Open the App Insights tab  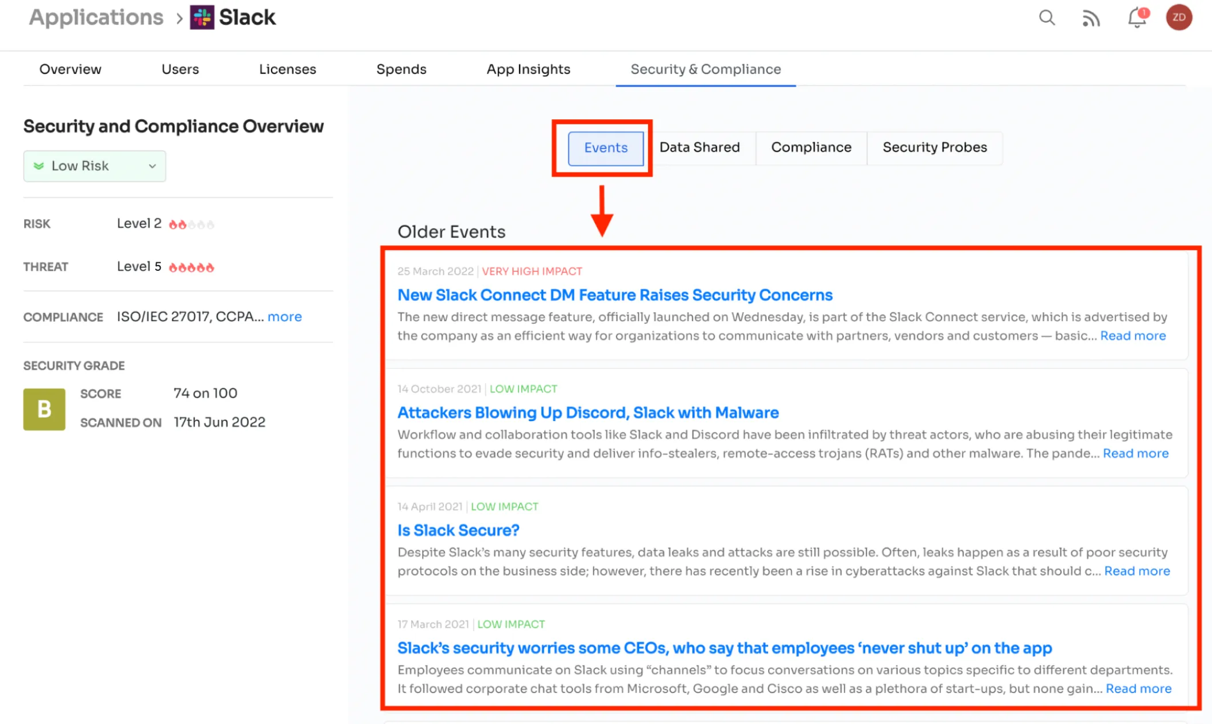pos(529,69)
